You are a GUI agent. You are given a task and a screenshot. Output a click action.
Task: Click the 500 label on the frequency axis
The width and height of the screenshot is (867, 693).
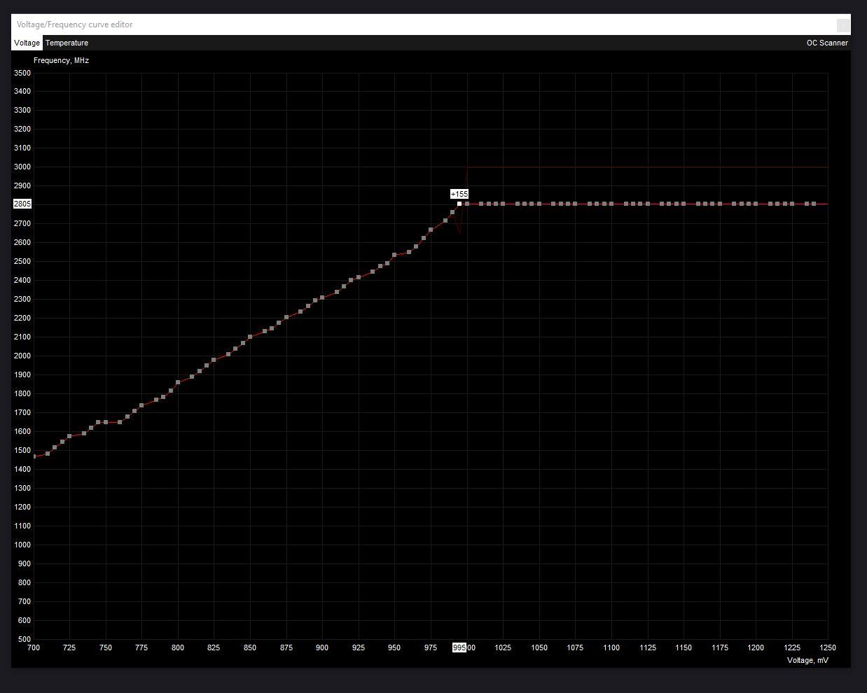point(24,639)
